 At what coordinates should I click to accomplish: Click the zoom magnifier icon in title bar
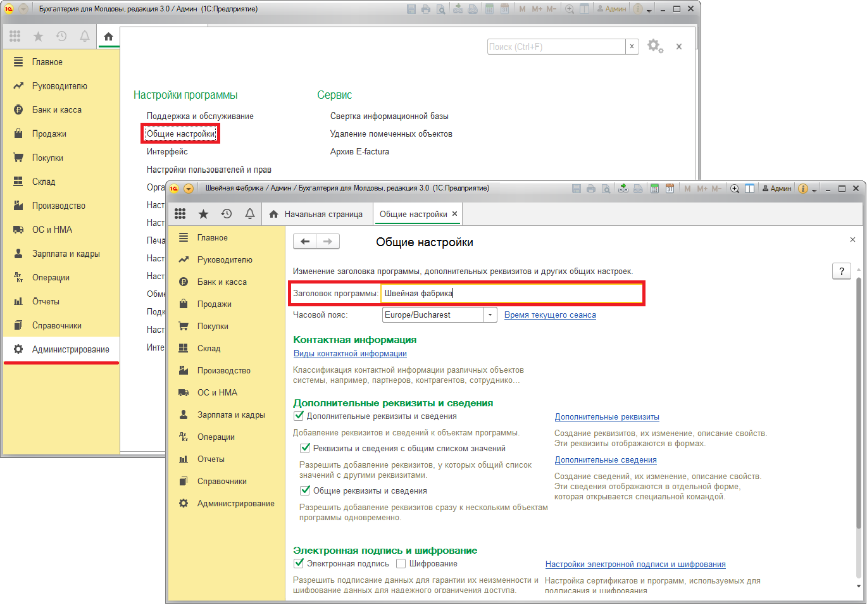pos(735,189)
